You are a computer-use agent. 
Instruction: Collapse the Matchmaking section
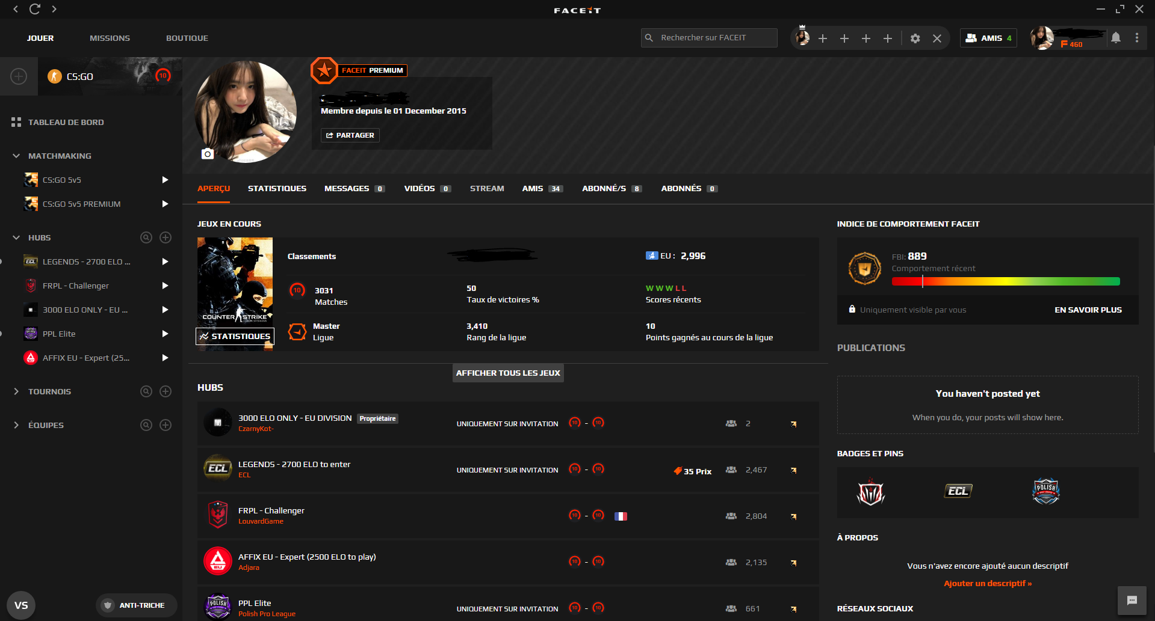click(x=16, y=156)
